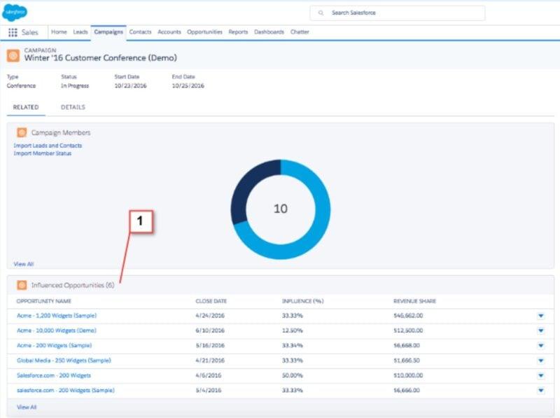This screenshot has height=418, width=560.
Task: Click the campaign icon beside the title
Action: click(x=13, y=56)
